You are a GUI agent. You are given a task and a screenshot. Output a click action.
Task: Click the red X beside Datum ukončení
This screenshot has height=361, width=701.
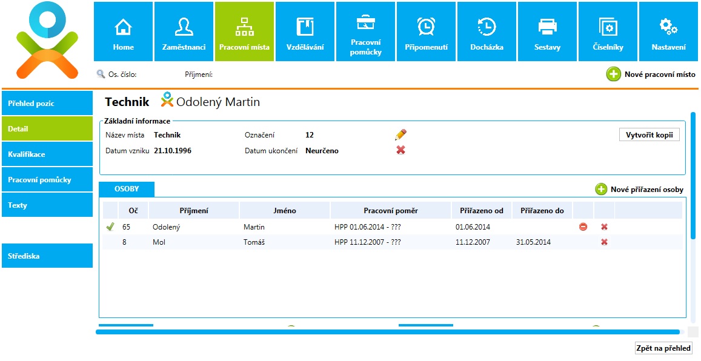click(400, 150)
